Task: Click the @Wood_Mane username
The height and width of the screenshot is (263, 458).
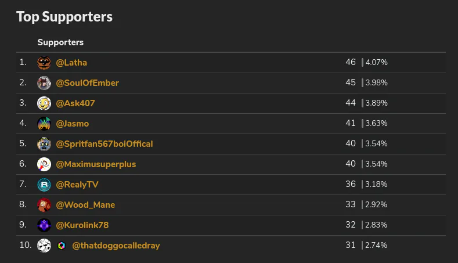Action: click(x=85, y=205)
